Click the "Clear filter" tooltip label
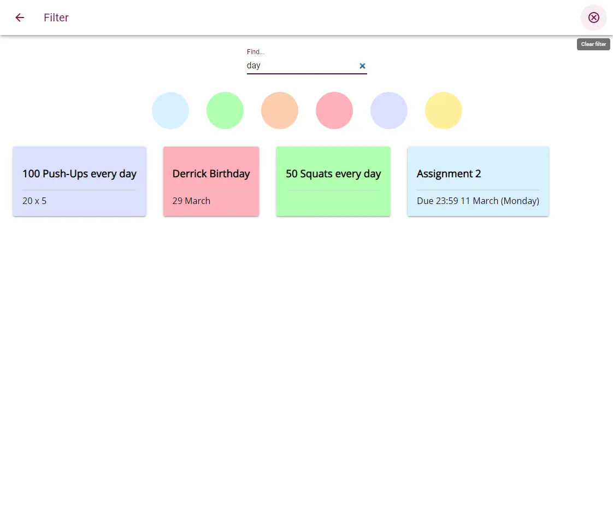The width and height of the screenshot is (613, 530). pyautogui.click(x=593, y=44)
